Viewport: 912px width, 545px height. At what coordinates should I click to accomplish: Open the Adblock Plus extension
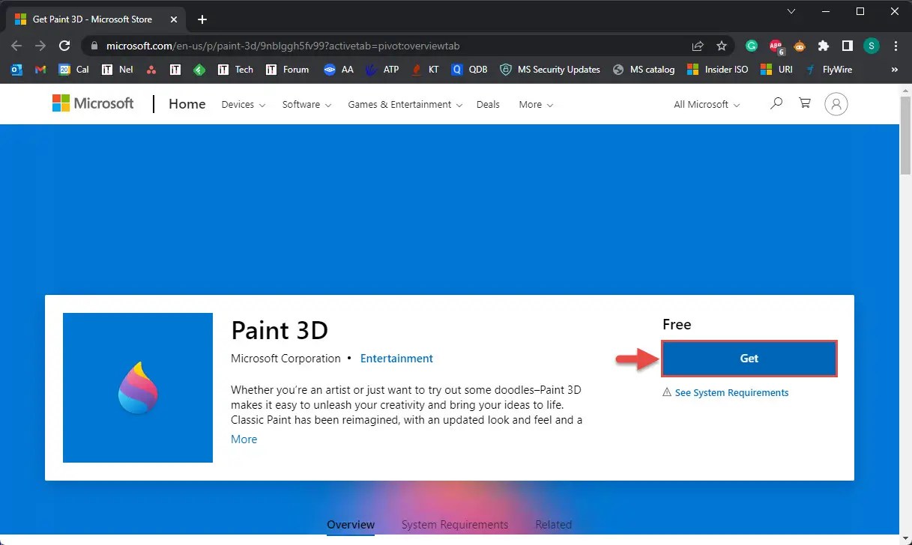[x=775, y=45]
